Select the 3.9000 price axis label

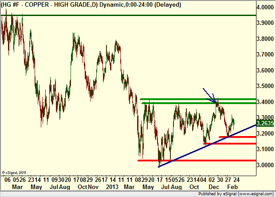pos(265,23)
